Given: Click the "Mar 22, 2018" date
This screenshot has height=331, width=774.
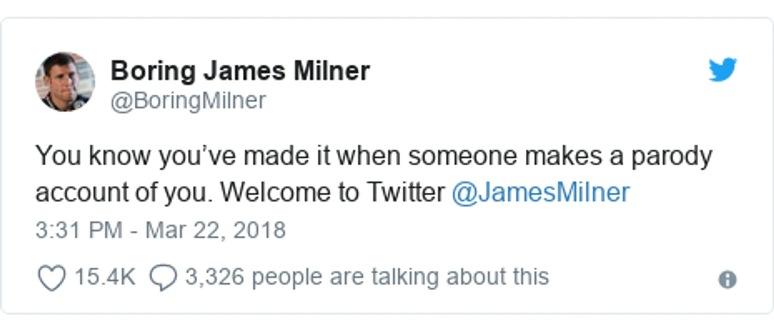Looking at the screenshot, I should pyautogui.click(x=215, y=230).
